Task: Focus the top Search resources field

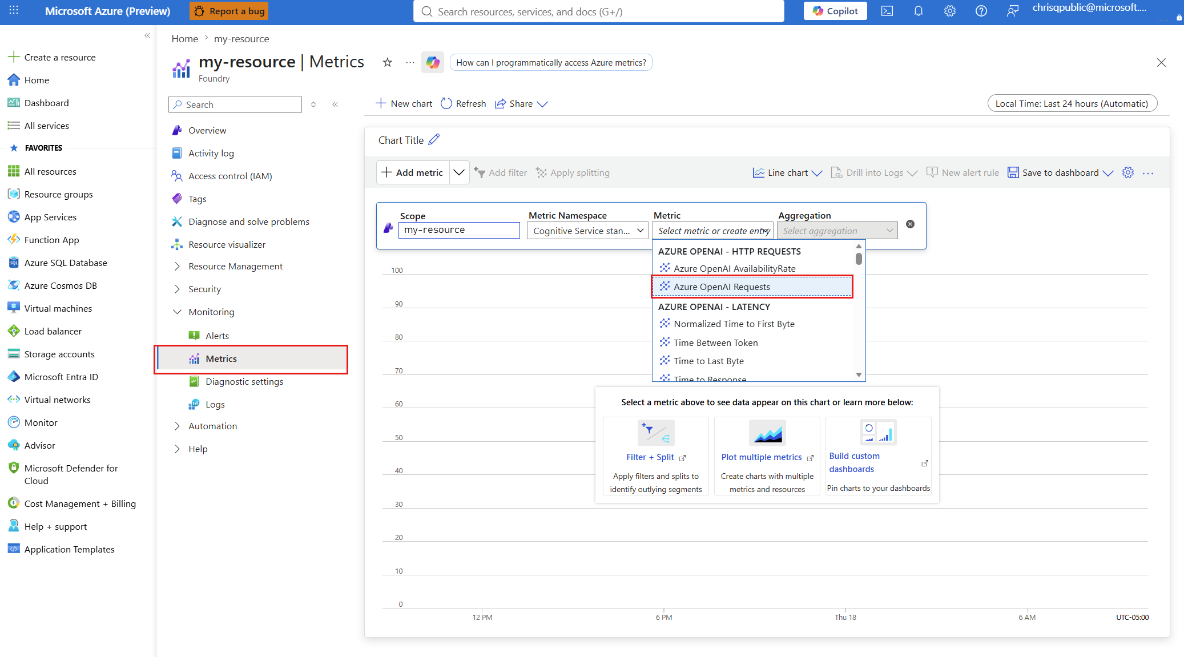Action: pyautogui.click(x=598, y=11)
